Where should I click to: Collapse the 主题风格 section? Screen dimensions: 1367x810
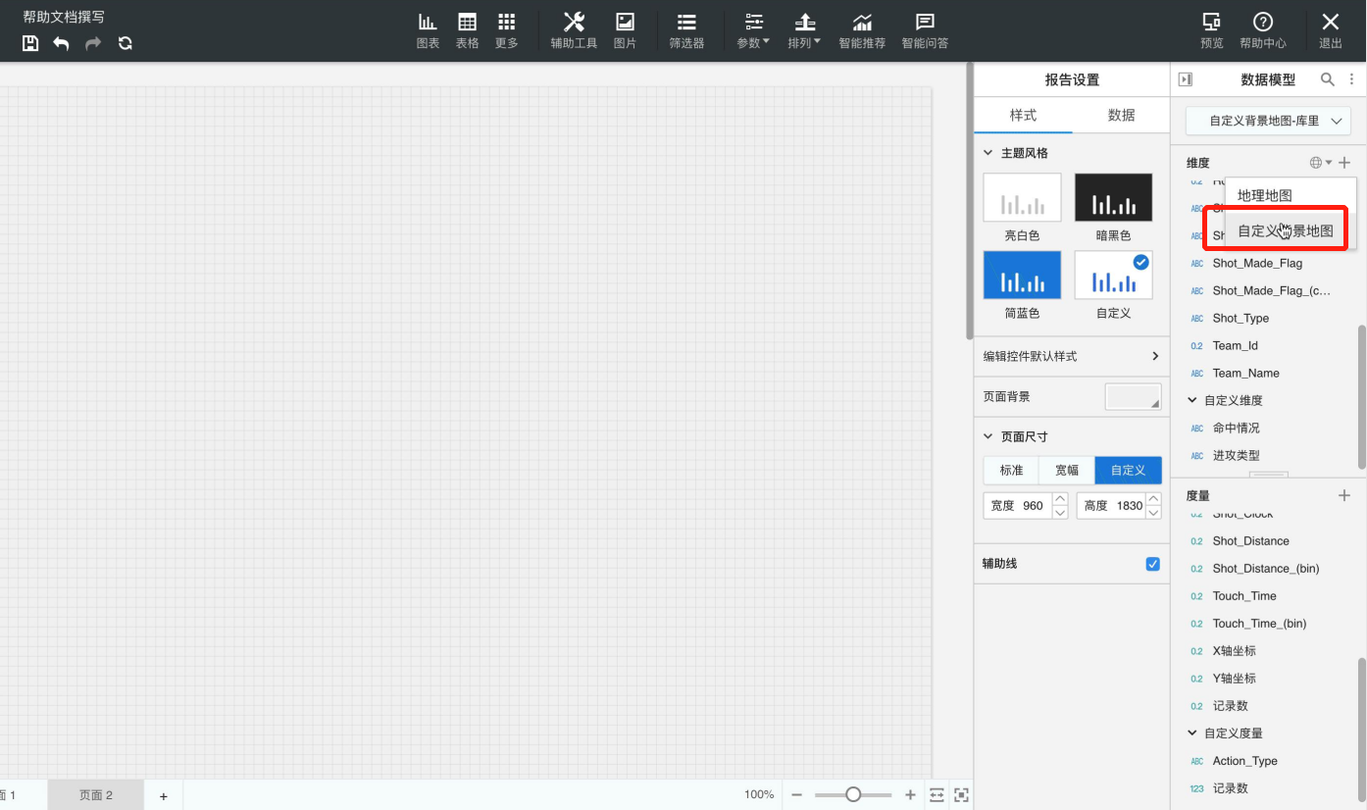point(988,153)
